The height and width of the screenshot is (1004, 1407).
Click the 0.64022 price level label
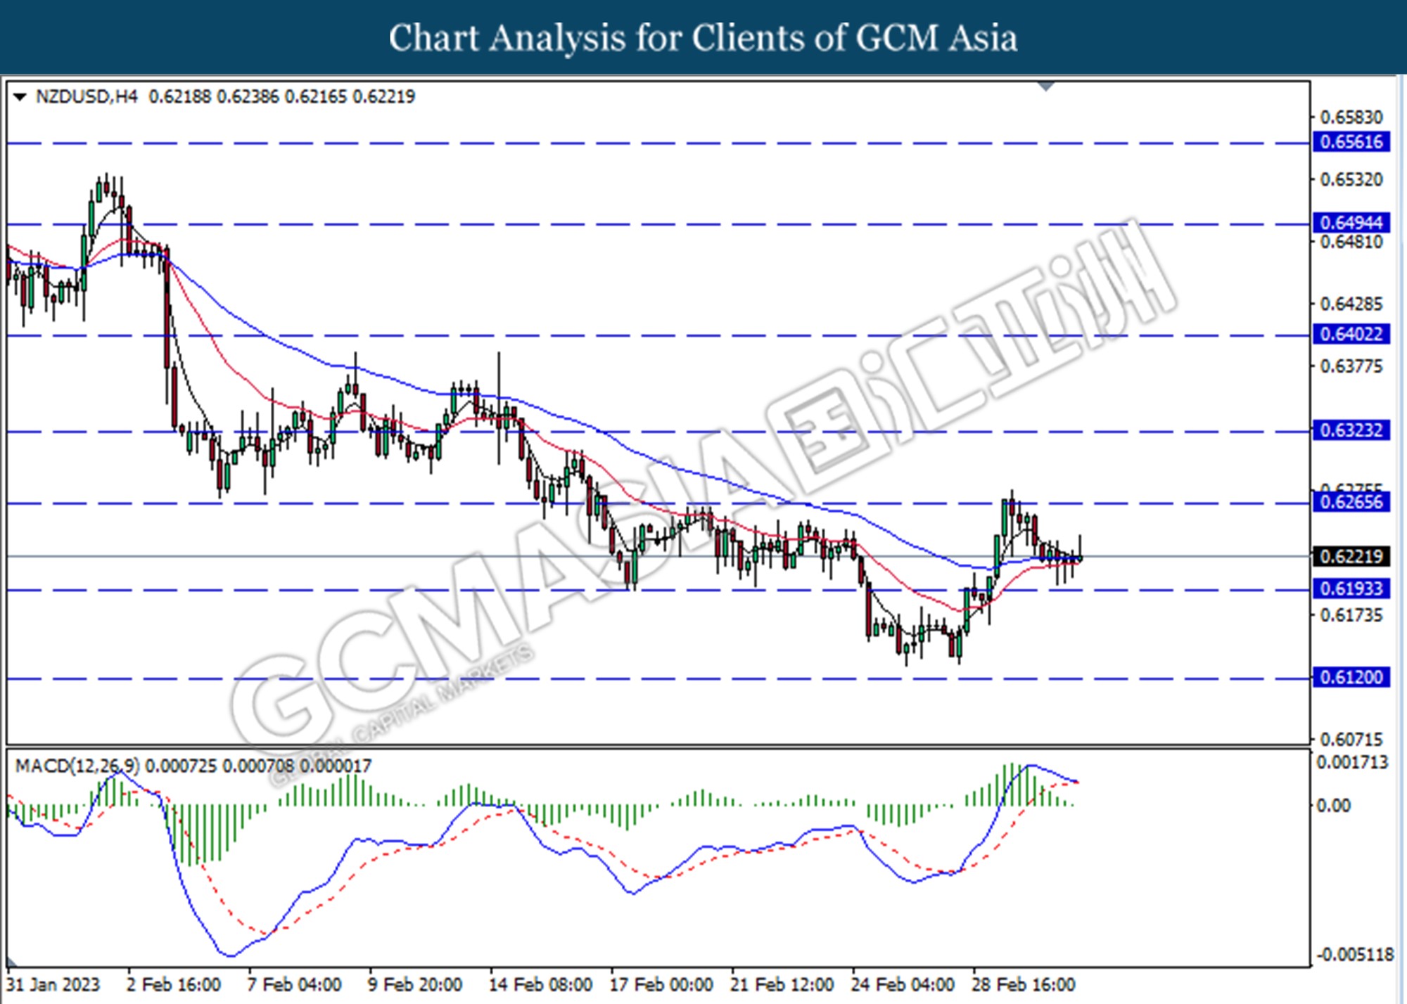pyautogui.click(x=1351, y=334)
